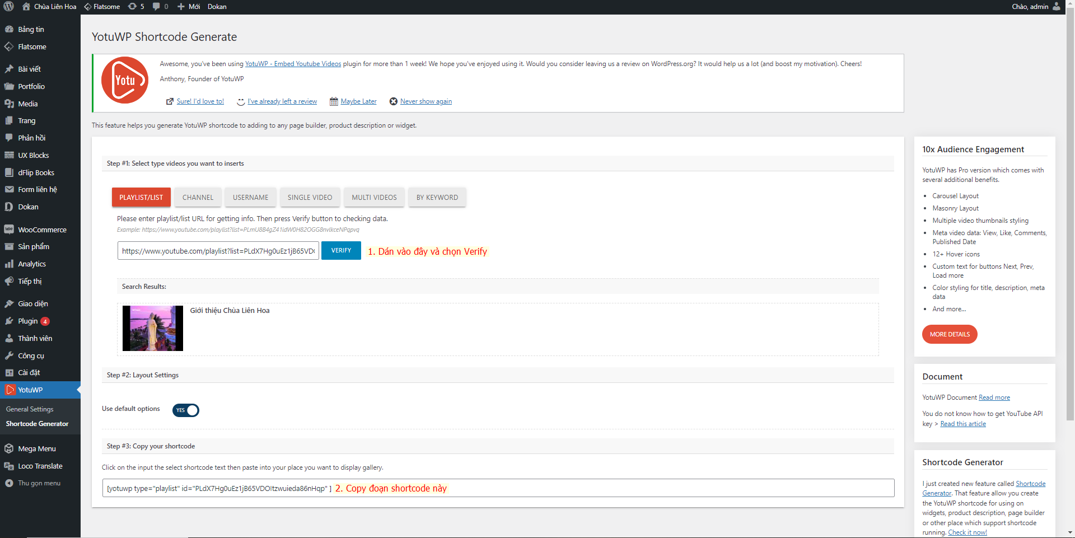
Task: Click the MORE DETAILS button
Action: pyautogui.click(x=950, y=334)
